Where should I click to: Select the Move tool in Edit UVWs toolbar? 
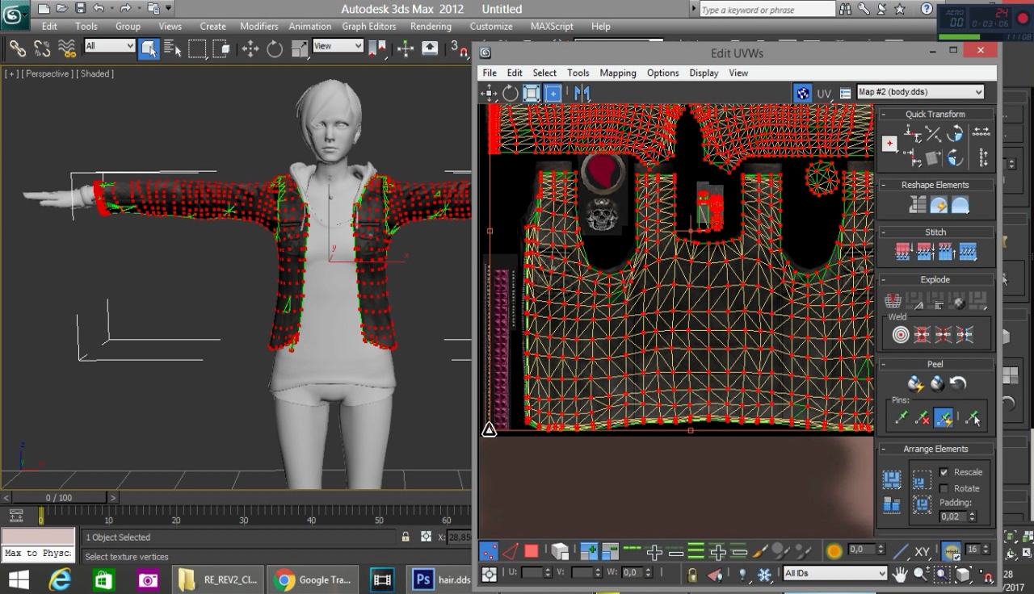point(490,93)
